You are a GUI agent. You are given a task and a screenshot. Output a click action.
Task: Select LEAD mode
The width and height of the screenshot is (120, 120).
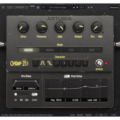71,50
